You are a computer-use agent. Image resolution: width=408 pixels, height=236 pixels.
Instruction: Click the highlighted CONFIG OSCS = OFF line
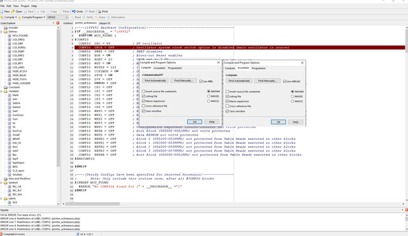click(240, 48)
